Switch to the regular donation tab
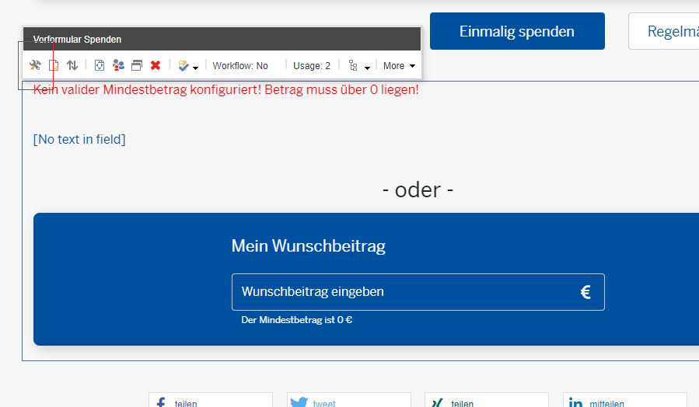The height and width of the screenshot is (407, 699). click(x=665, y=32)
